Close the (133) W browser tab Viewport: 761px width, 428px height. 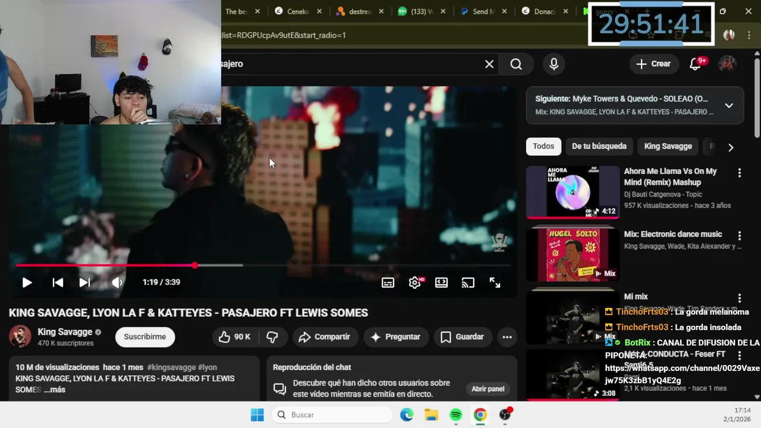443,11
